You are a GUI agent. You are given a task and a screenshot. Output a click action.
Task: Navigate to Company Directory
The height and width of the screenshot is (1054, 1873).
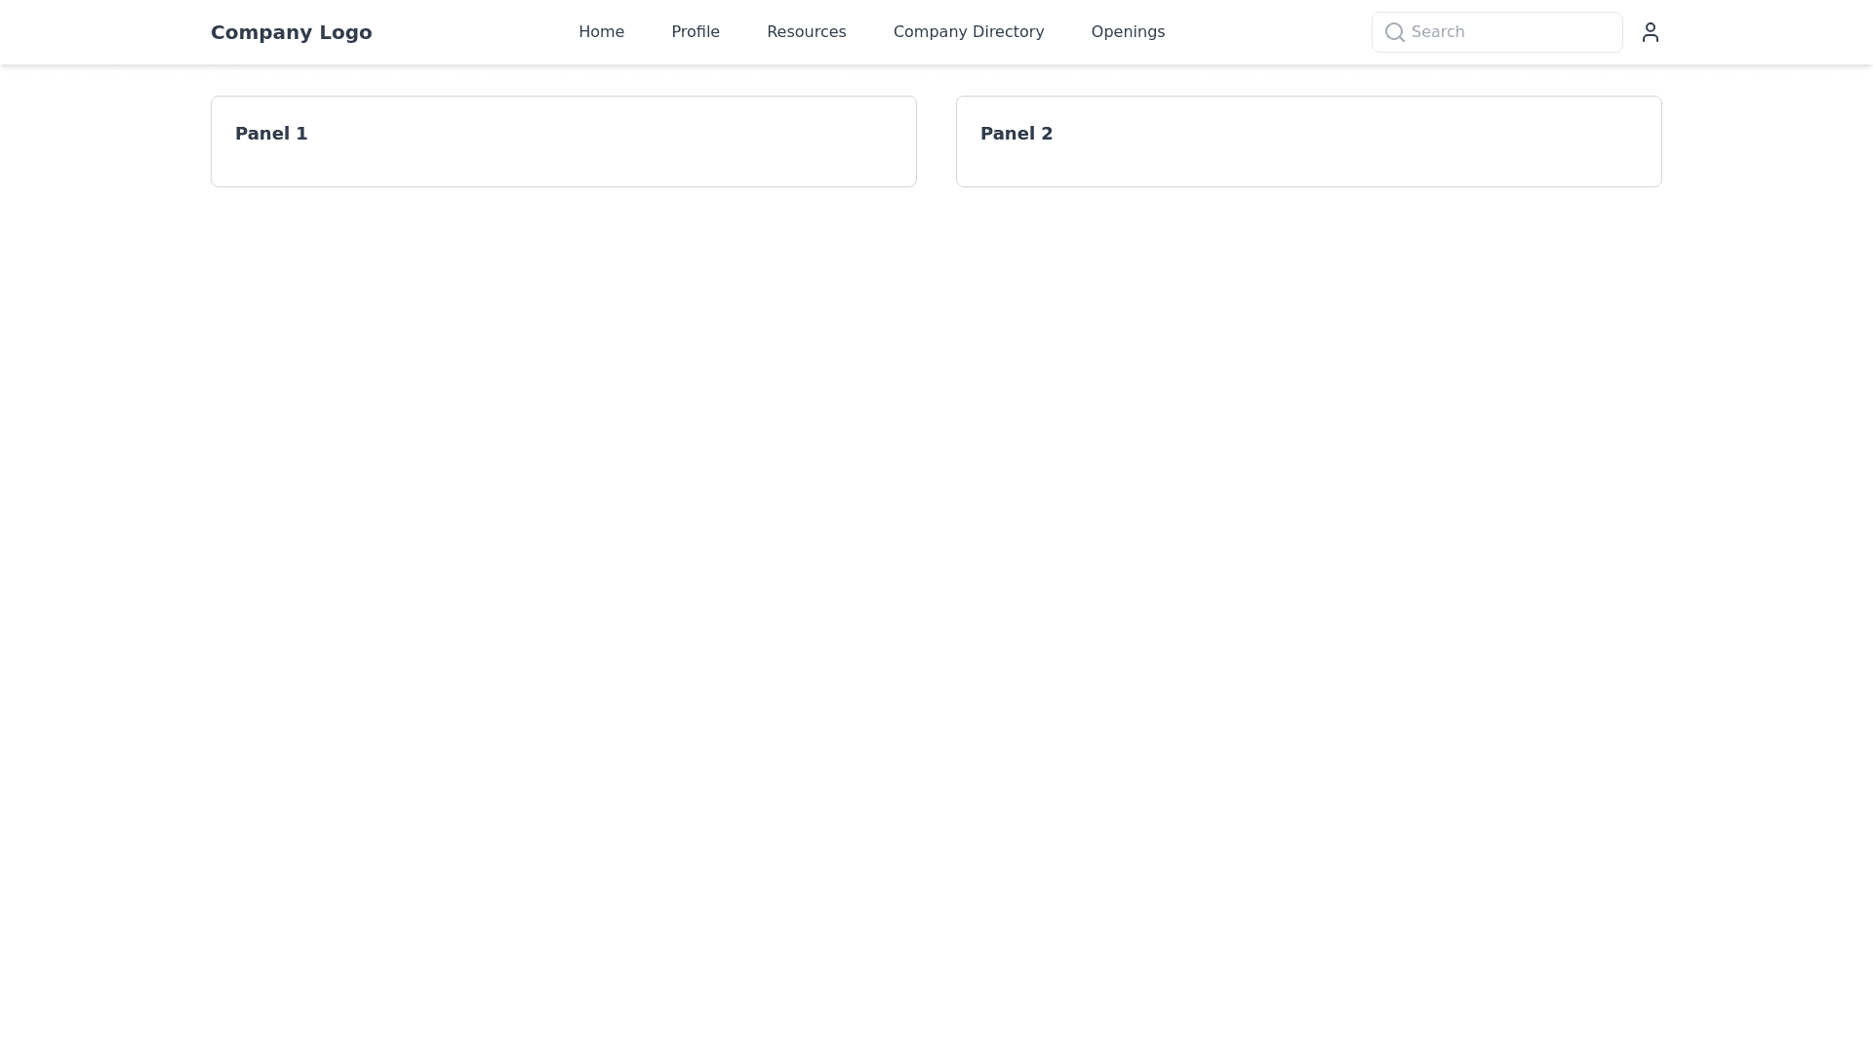(x=968, y=32)
